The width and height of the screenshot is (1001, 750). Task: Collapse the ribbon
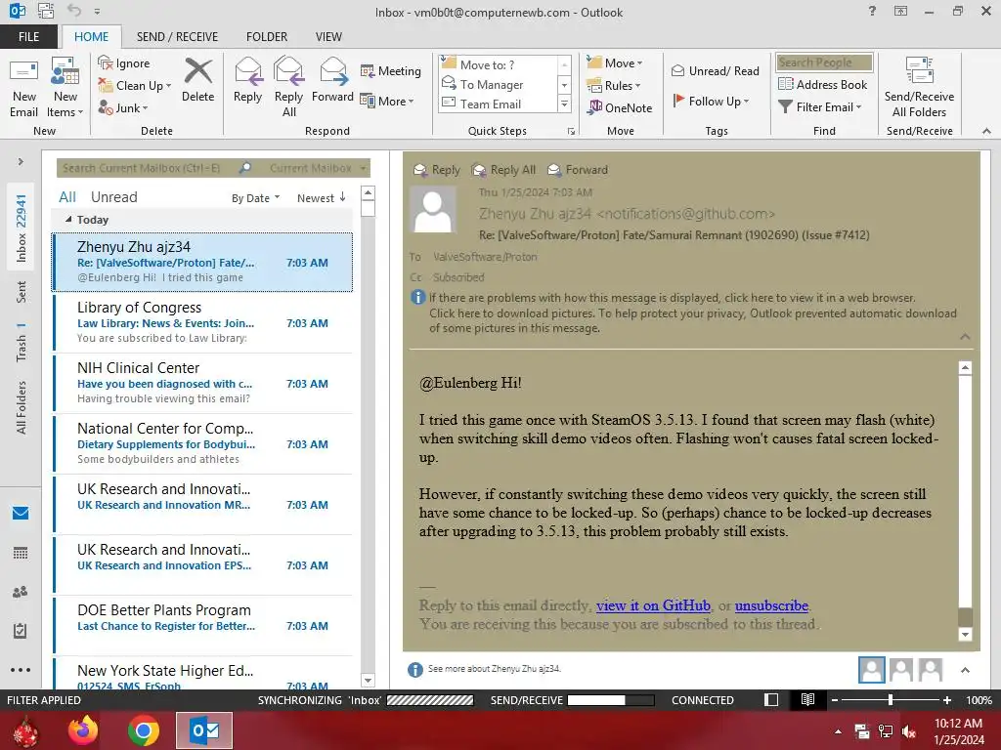click(x=986, y=131)
